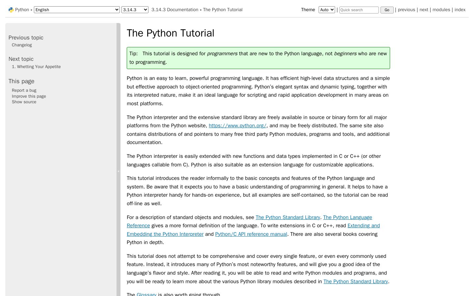
Task: Click The Python Tutorial breadcrumb link
Action: (x=223, y=10)
